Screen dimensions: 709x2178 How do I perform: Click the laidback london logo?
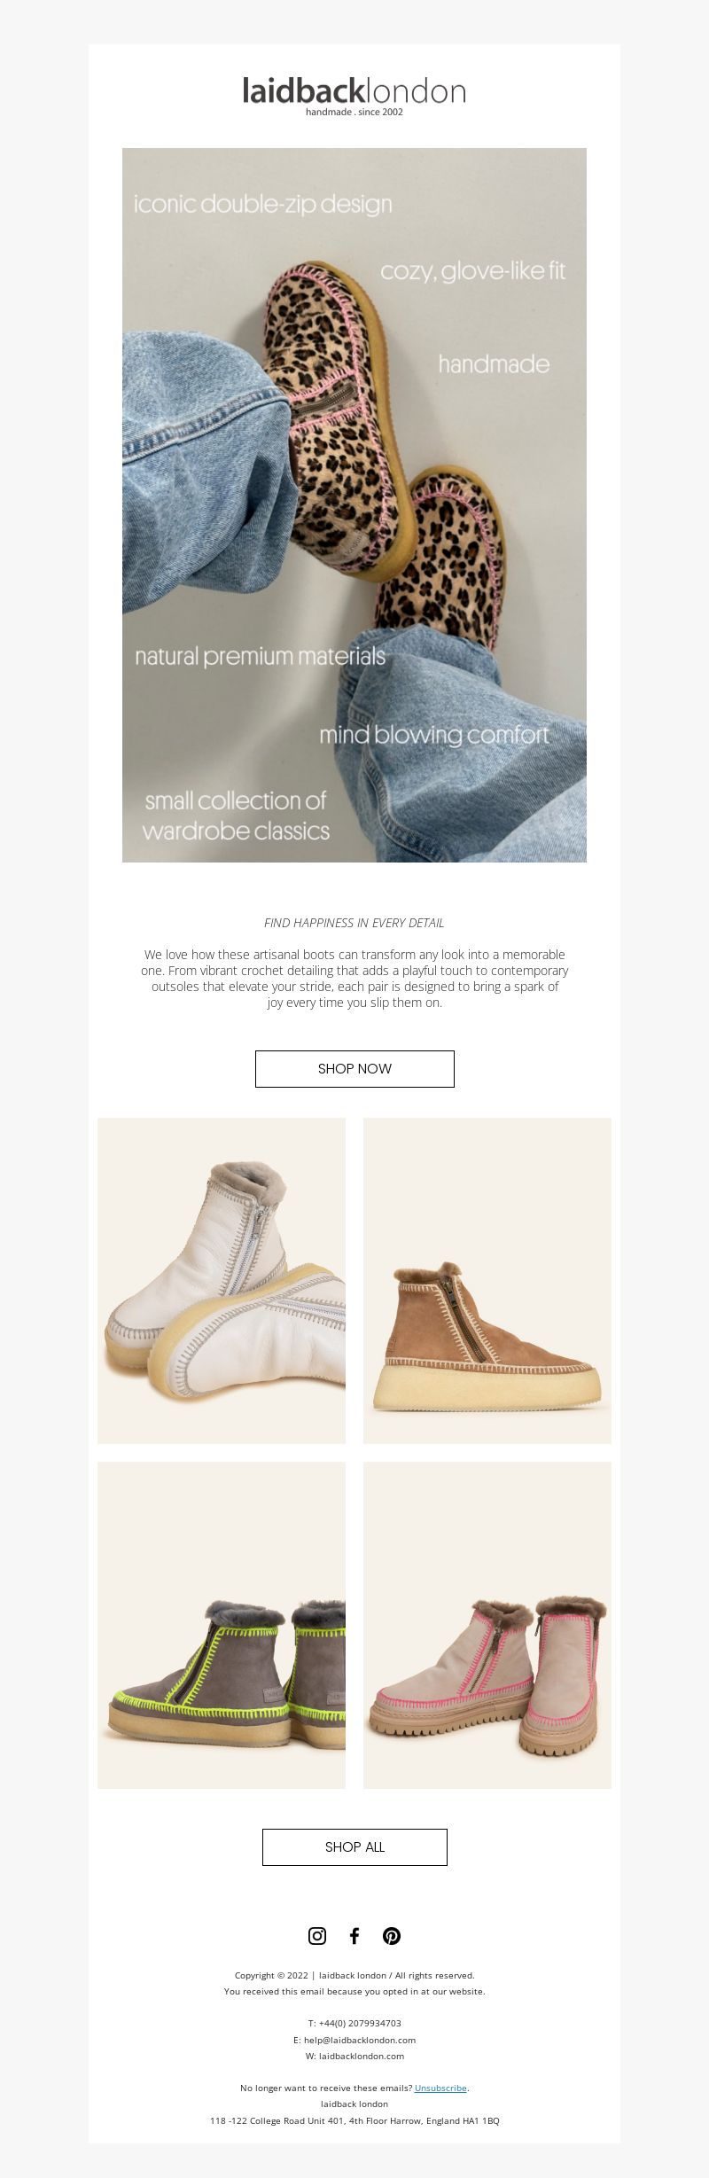354,97
